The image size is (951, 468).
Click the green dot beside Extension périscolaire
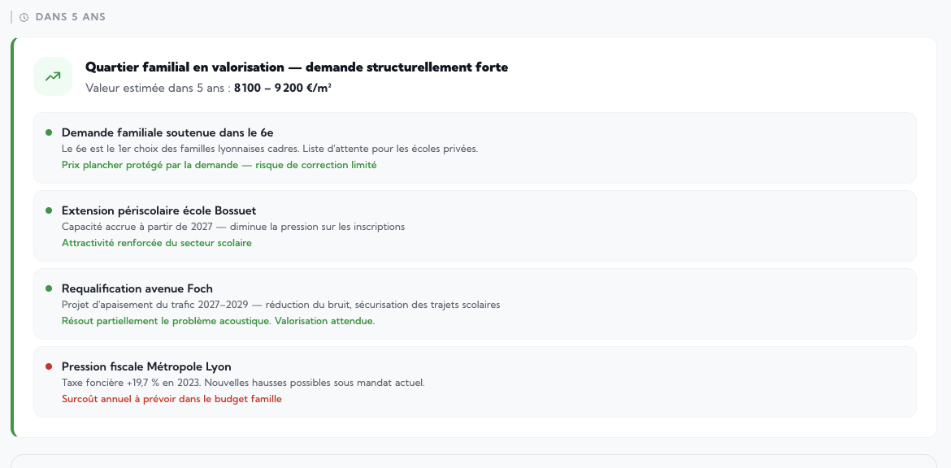[49, 210]
